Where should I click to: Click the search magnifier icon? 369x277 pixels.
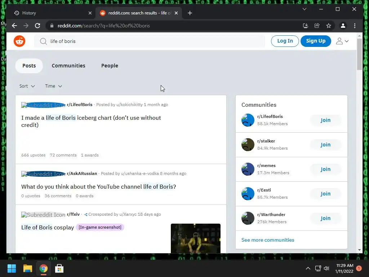coord(43,41)
